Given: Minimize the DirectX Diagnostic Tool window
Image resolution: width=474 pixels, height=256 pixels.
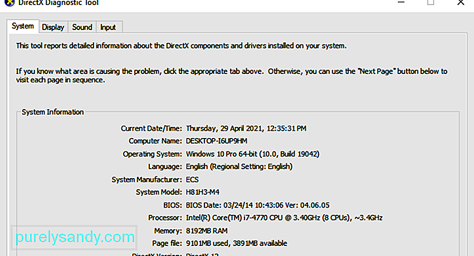Looking at the screenshot, I should 401,3.
